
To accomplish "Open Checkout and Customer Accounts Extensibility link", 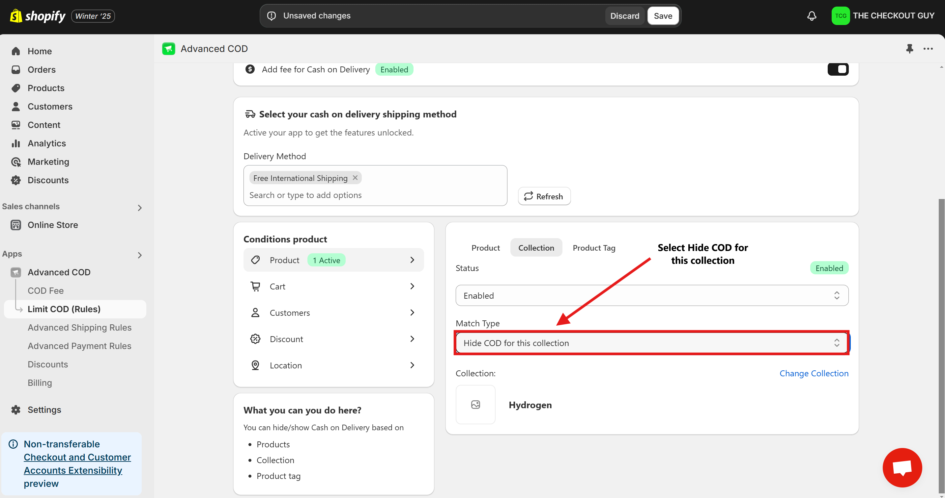I will click(x=77, y=463).
